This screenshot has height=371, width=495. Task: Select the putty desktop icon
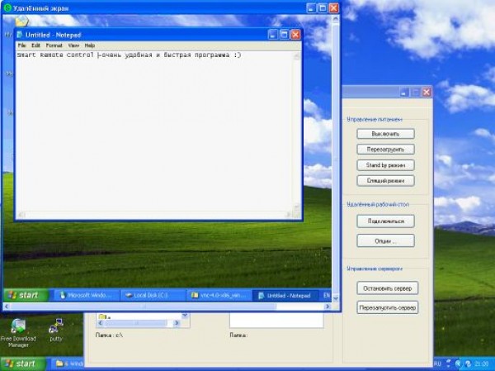[56, 331]
